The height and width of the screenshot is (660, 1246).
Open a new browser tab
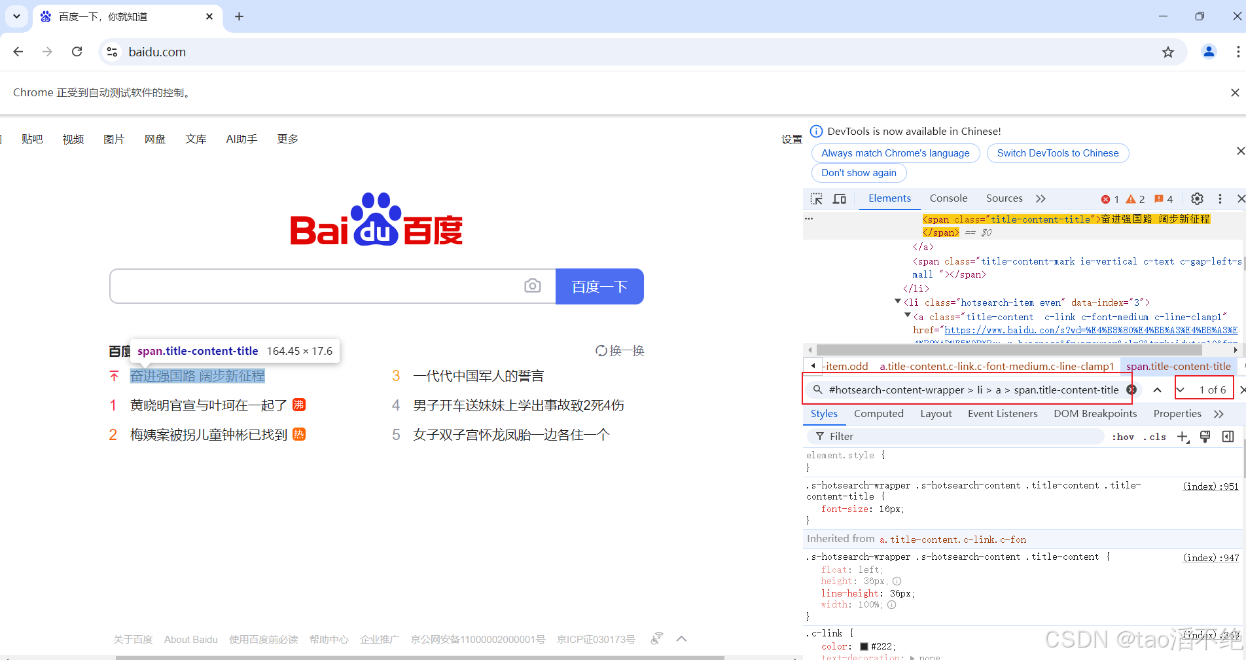tap(239, 16)
